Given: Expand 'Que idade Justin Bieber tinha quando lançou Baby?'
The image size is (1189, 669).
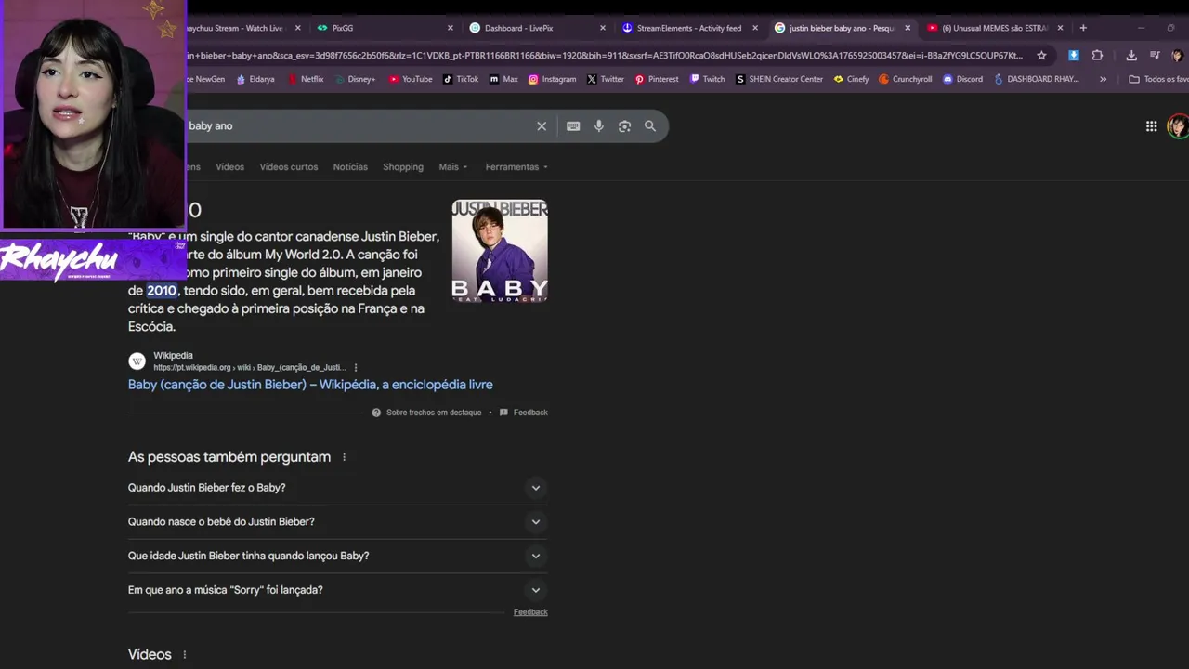Looking at the screenshot, I should [x=337, y=556].
